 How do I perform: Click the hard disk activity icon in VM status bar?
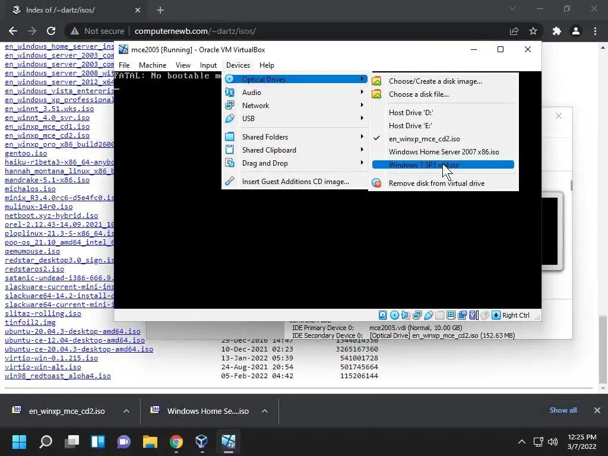tap(383, 315)
